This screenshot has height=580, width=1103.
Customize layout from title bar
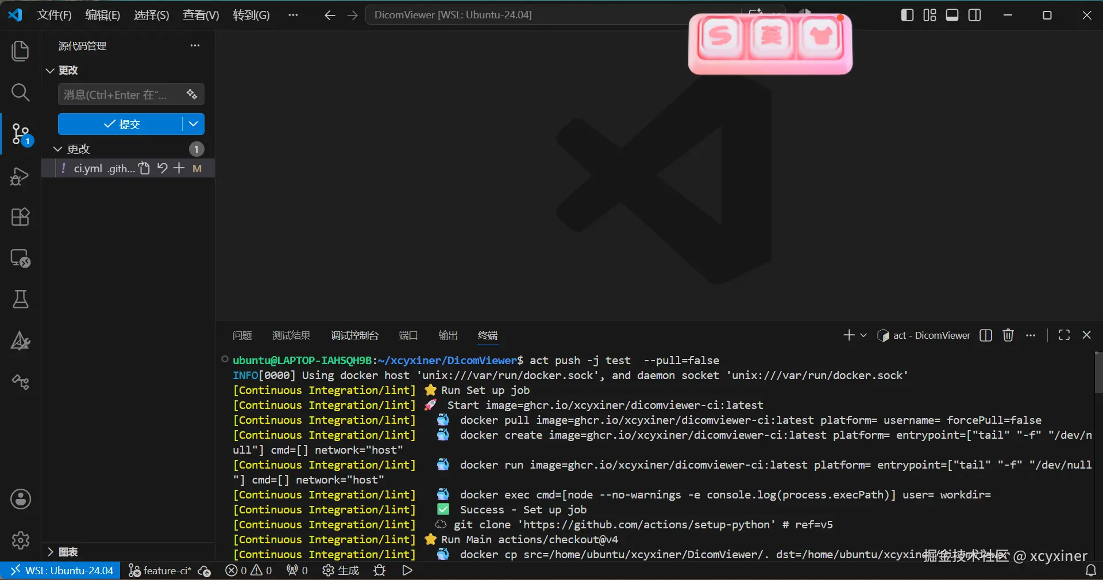click(930, 16)
